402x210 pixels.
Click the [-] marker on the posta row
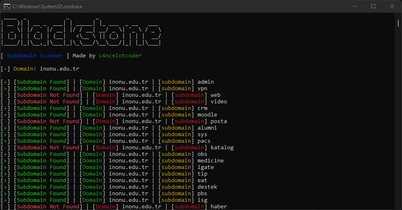tap(5, 121)
